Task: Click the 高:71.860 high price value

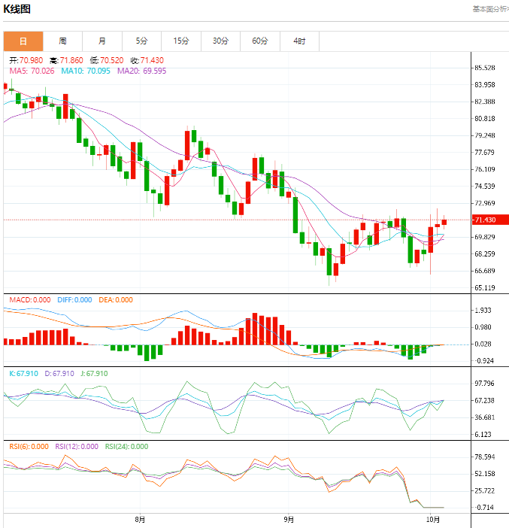Action: (x=66, y=61)
